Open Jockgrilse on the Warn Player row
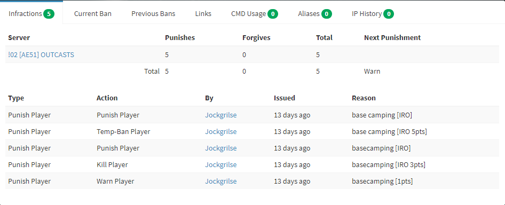Screen dimensions: 505x205 [x=221, y=182]
